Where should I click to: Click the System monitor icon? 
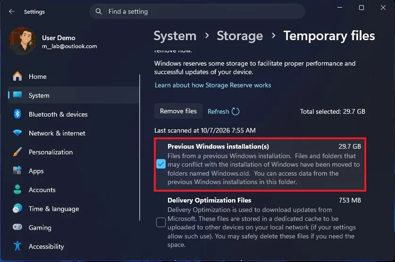click(17, 95)
